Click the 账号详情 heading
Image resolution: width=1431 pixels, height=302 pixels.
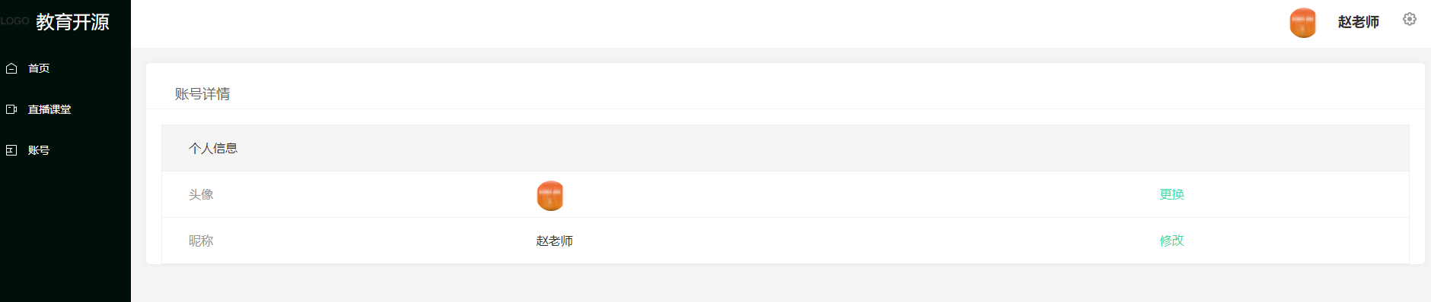(202, 94)
